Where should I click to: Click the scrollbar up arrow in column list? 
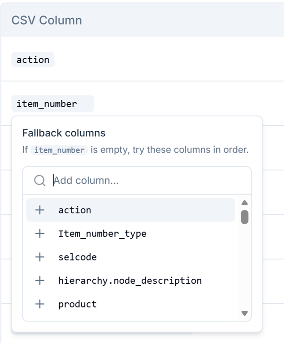244,203
